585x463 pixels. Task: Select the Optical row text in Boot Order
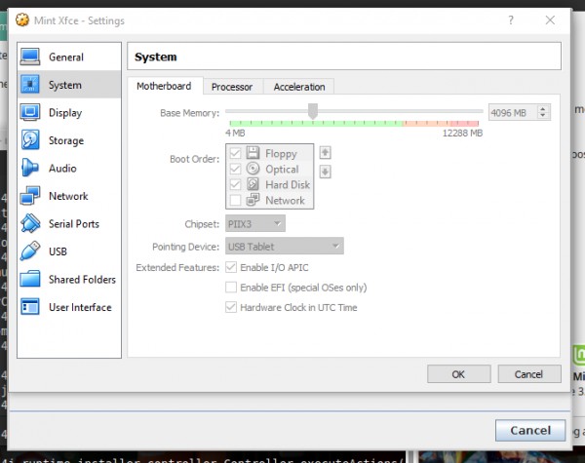pyautogui.click(x=282, y=170)
